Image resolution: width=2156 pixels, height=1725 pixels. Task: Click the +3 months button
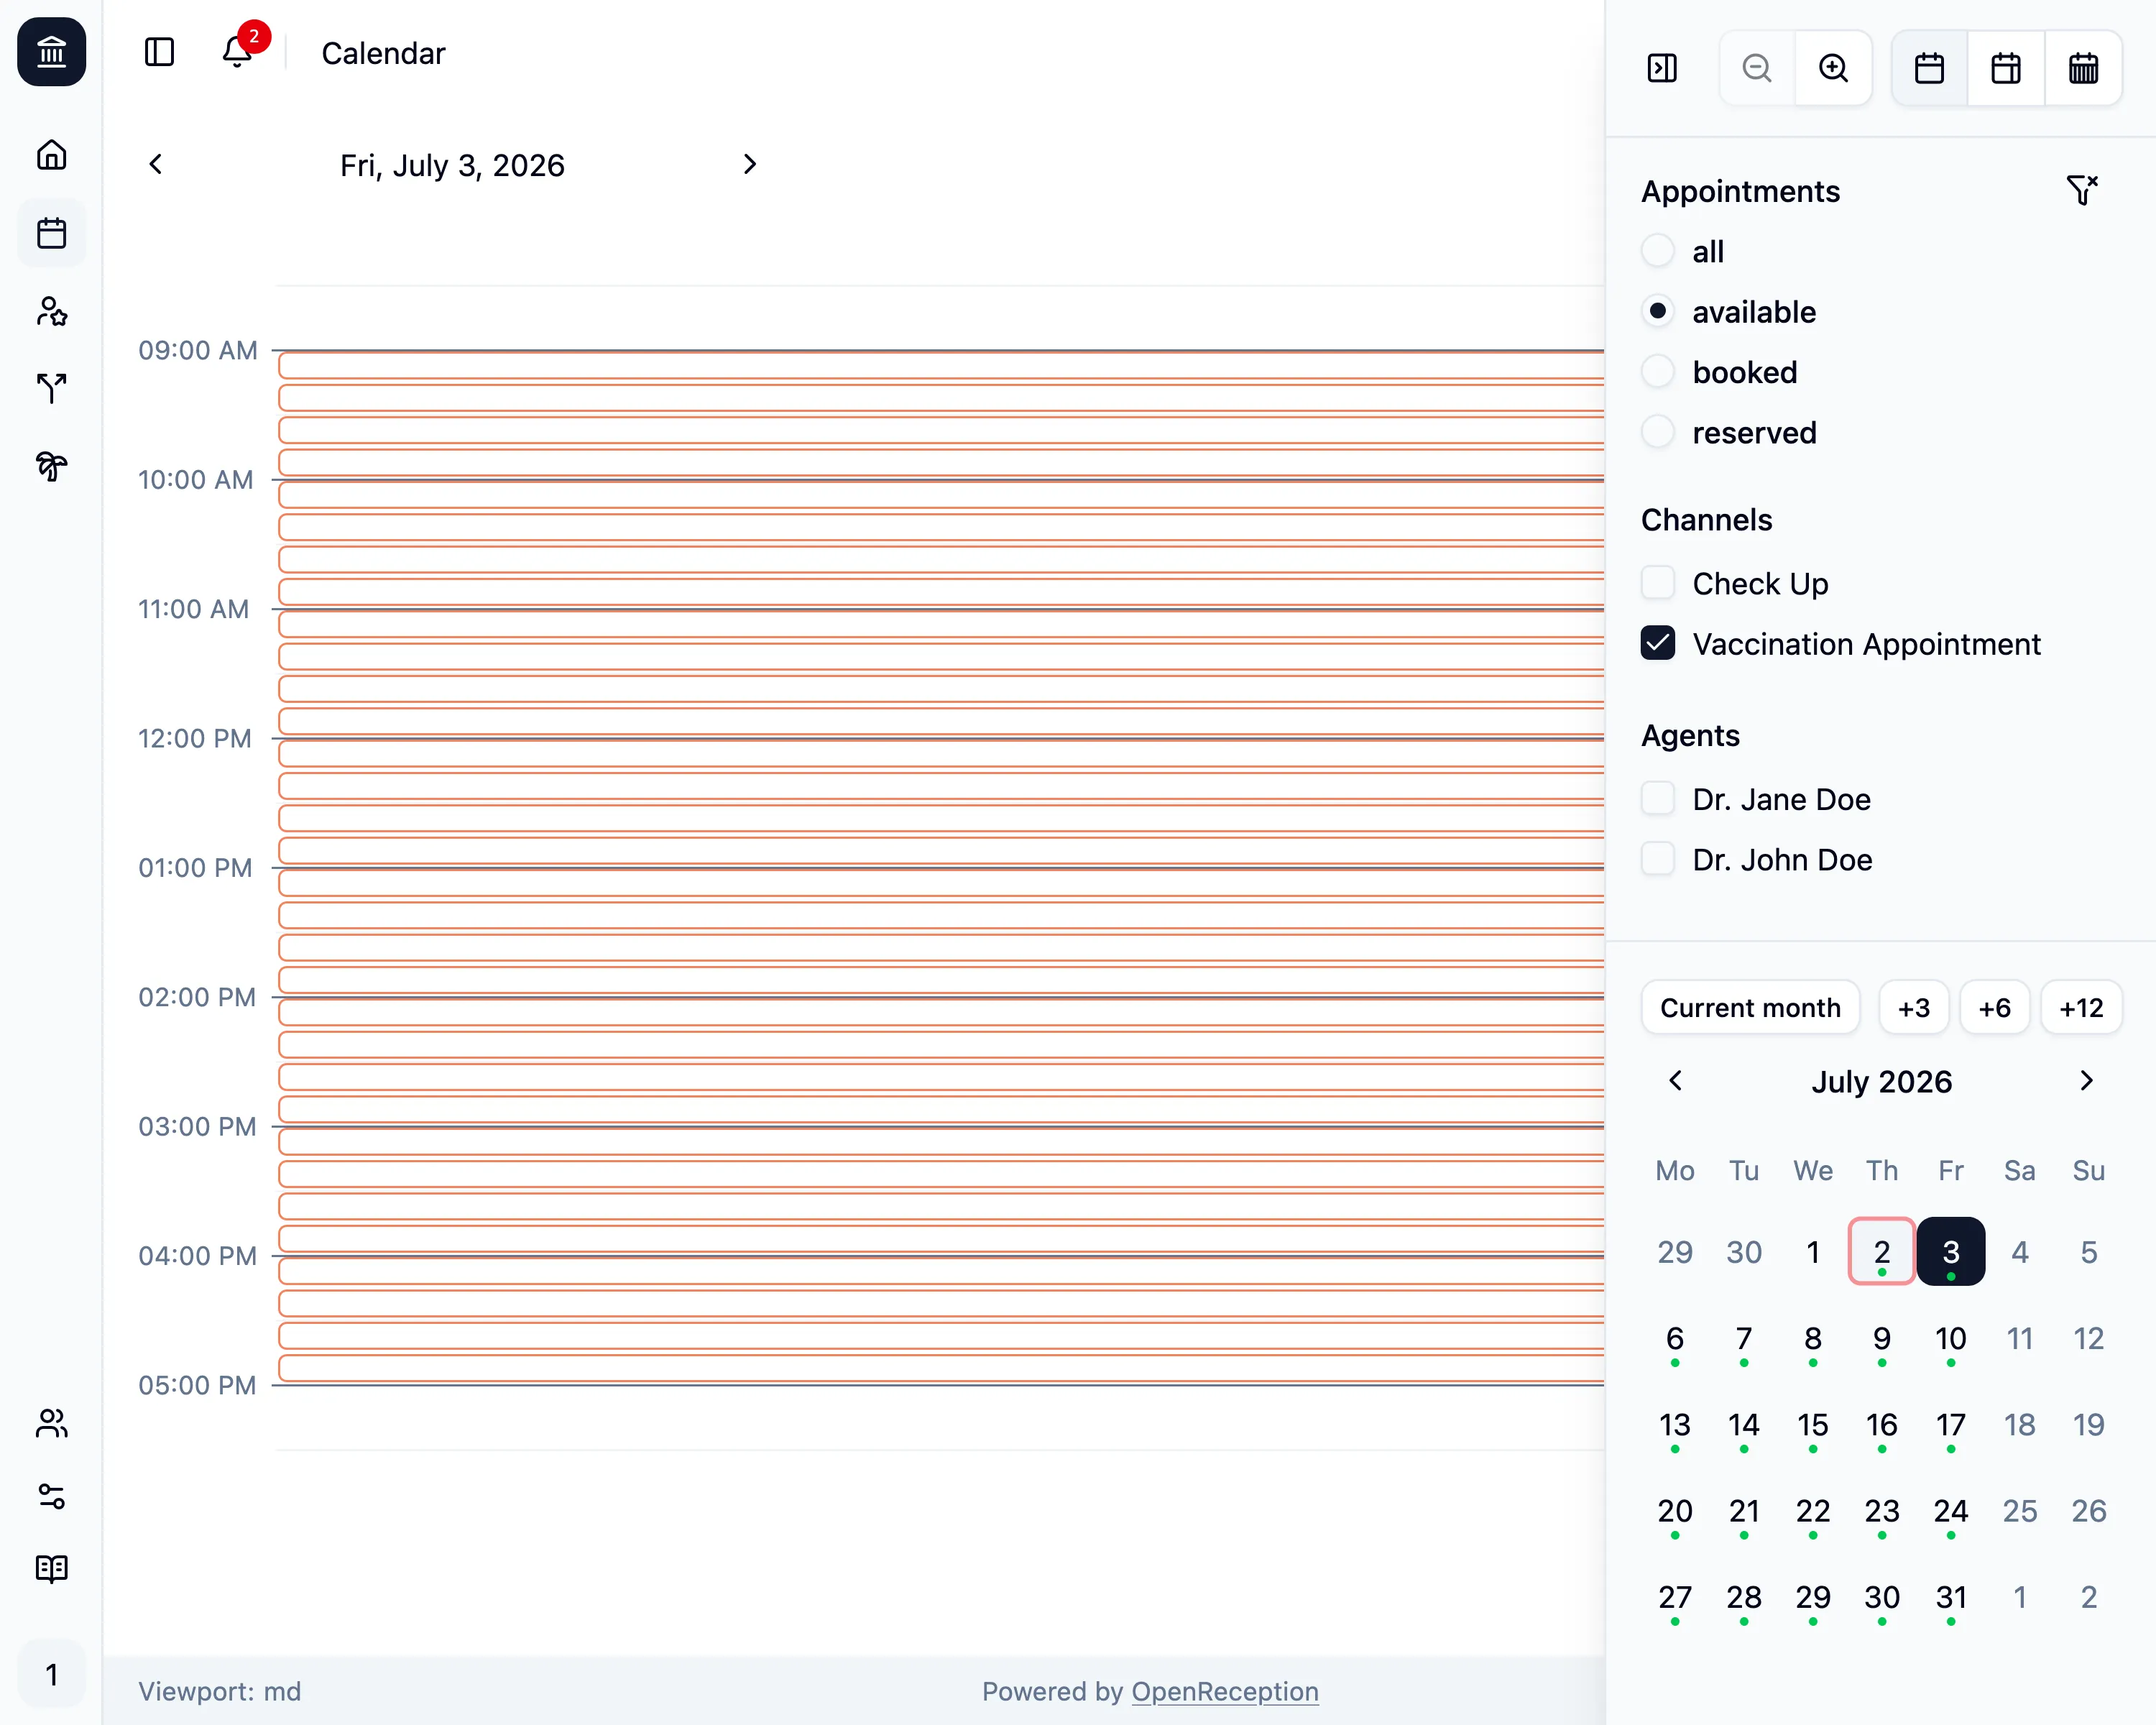(1914, 1007)
